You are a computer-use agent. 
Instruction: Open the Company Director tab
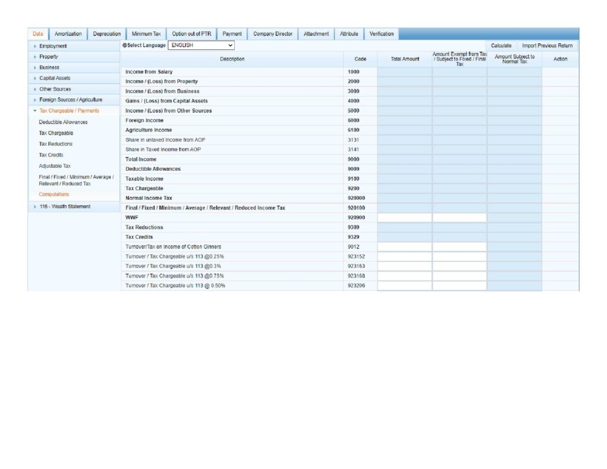coord(273,34)
